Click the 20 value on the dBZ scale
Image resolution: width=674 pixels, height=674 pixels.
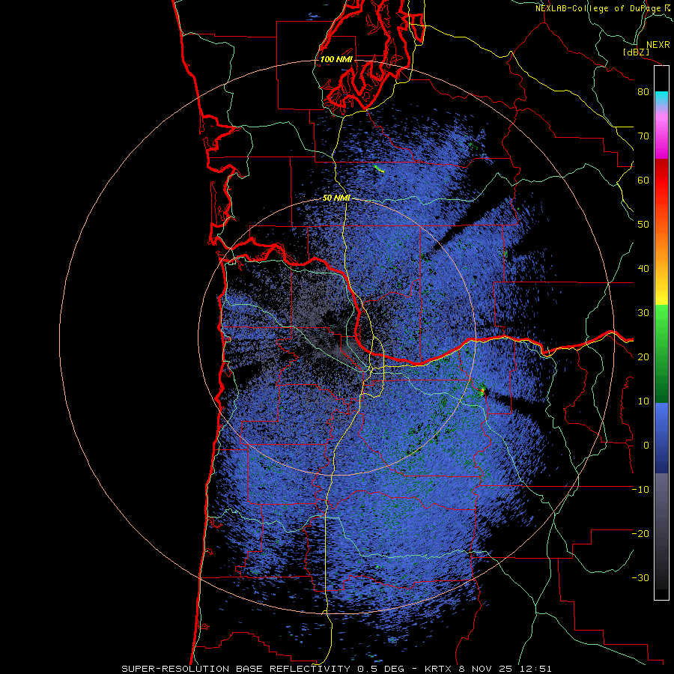(643, 356)
